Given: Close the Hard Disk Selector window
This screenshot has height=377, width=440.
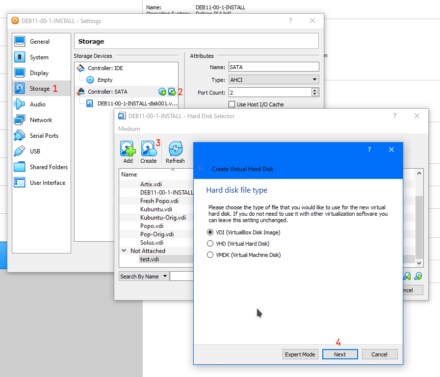Looking at the screenshot, I should [417, 116].
